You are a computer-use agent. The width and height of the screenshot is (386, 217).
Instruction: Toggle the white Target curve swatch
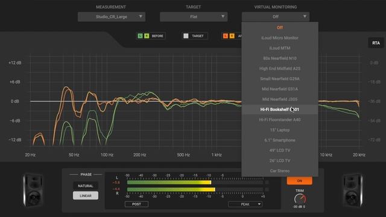coord(186,36)
